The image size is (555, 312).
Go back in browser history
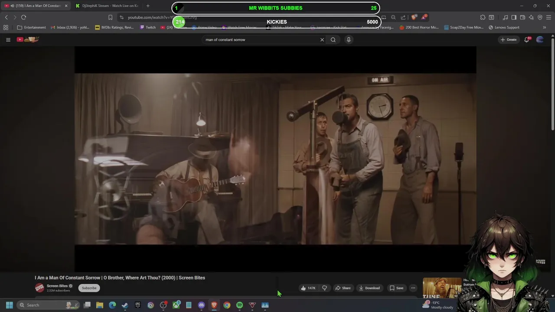tap(6, 17)
